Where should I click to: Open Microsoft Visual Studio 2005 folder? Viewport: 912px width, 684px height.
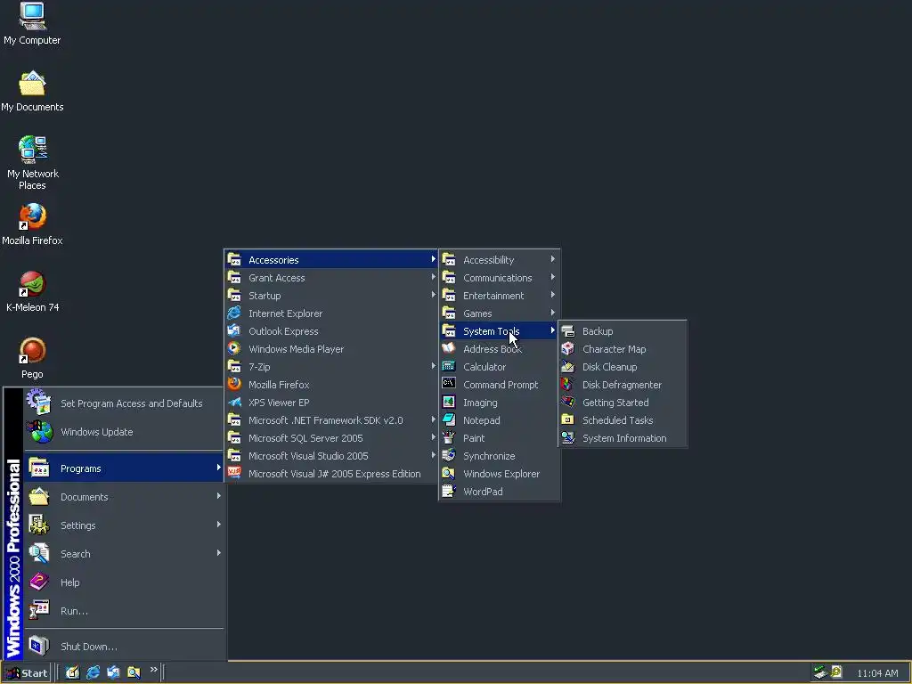pyautogui.click(x=331, y=455)
